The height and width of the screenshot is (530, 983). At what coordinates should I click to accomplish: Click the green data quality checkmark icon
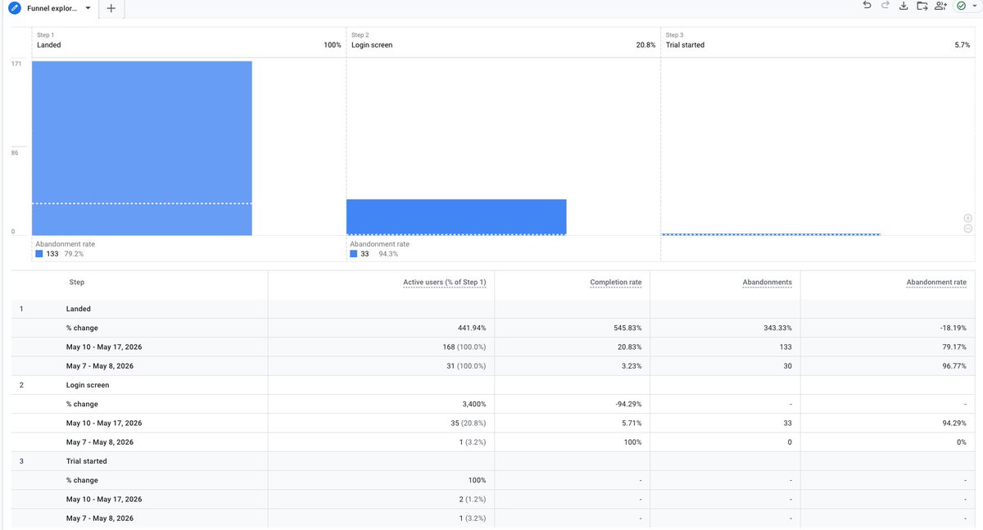961,6
